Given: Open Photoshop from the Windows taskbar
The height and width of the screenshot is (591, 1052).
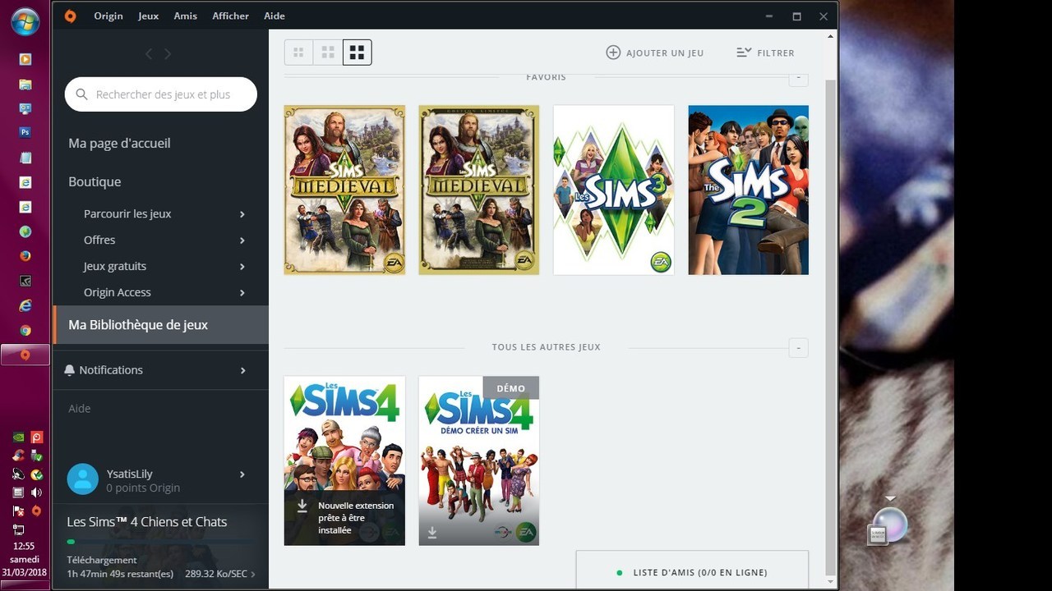Looking at the screenshot, I should coord(25,132).
